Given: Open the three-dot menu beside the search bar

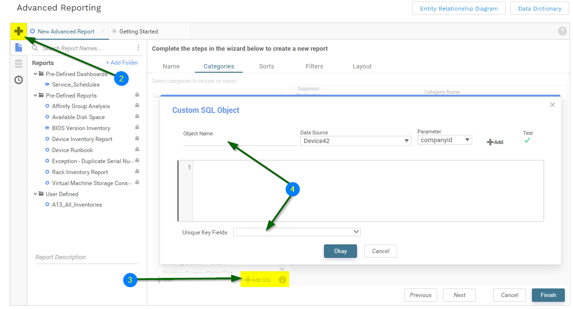Looking at the screenshot, I should pos(138,48).
